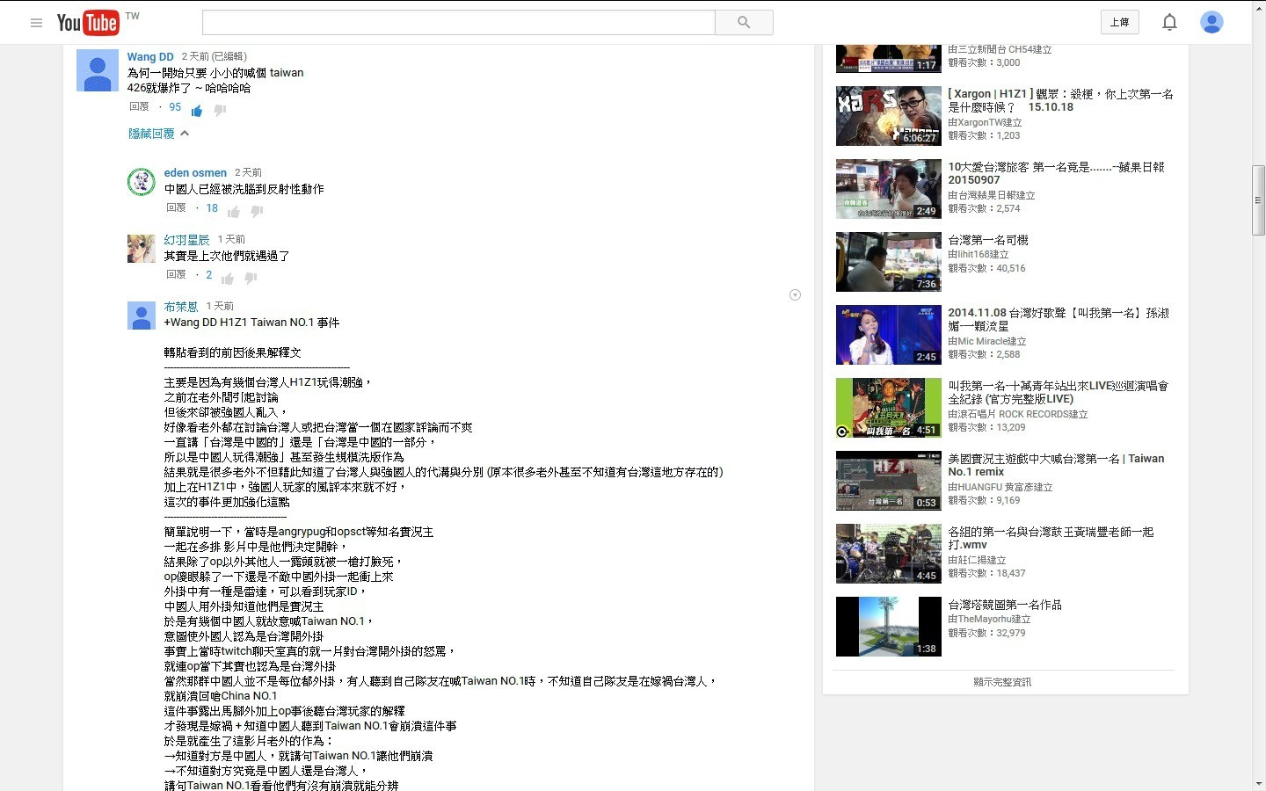Click uploader text 由HUANGFU 黄富彦建立
Image resolution: width=1266 pixels, height=791 pixels.
point(1000,487)
